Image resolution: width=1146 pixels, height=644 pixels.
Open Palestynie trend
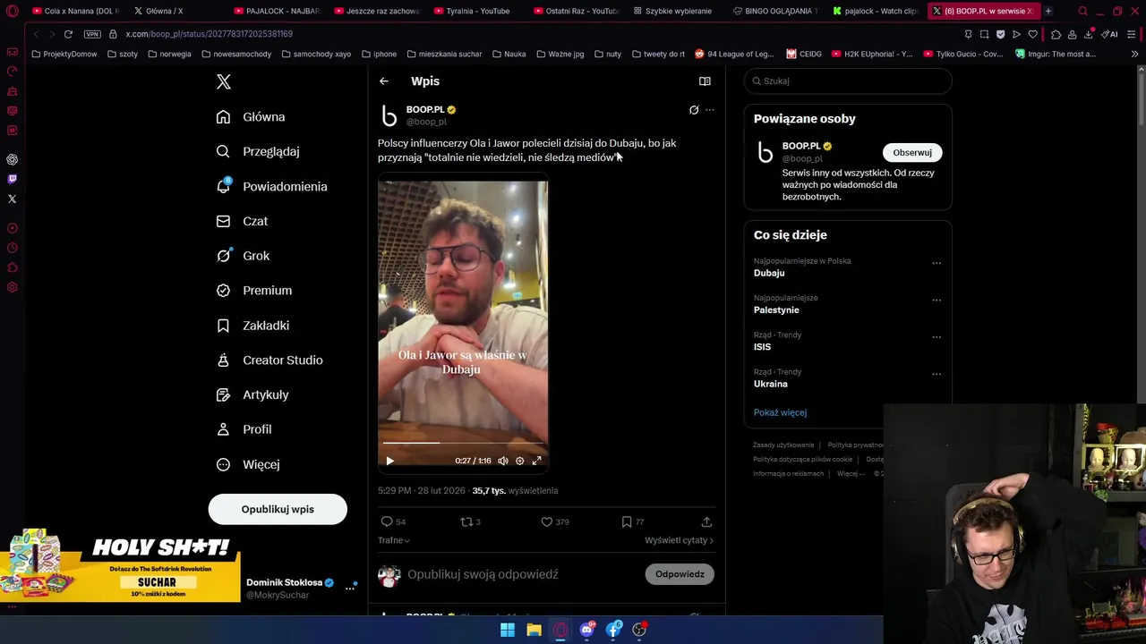pyautogui.click(x=776, y=309)
